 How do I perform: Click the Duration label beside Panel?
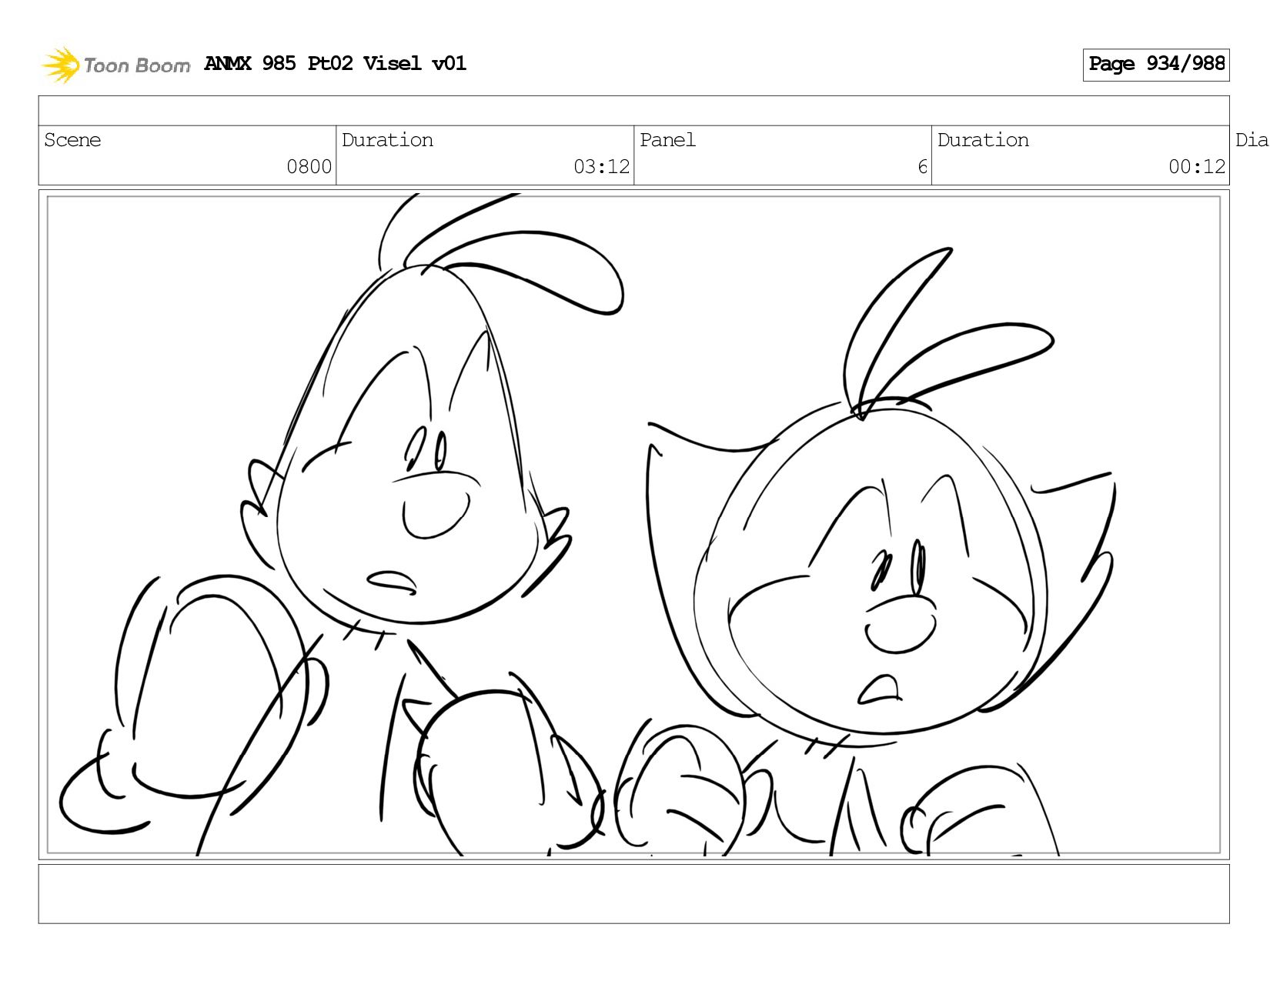click(x=983, y=140)
